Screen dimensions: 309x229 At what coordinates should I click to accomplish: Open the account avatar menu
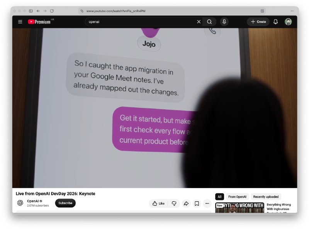point(288,22)
